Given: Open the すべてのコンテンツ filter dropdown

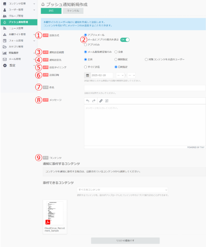Looking at the screenshot, I should (x=122, y=190).
